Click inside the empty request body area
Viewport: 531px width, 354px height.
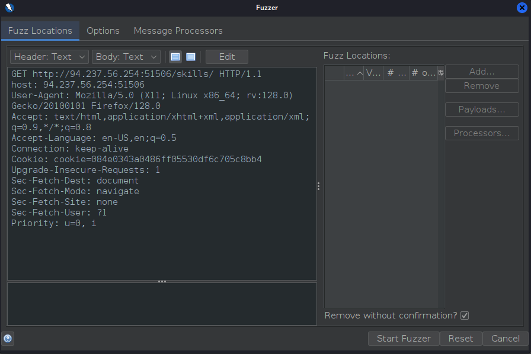tap(162, 303)
